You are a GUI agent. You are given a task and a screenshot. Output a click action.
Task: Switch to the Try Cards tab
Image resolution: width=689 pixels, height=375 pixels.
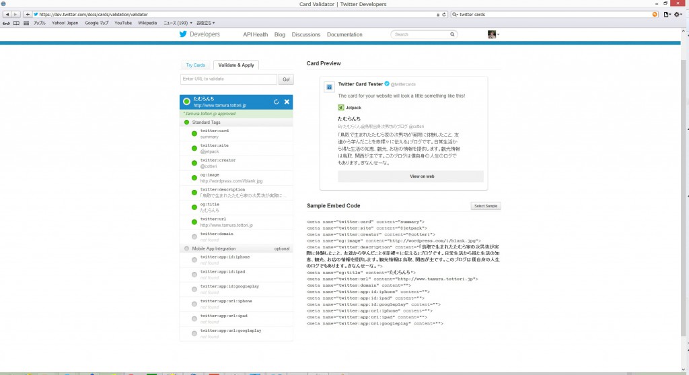point(195,65)
